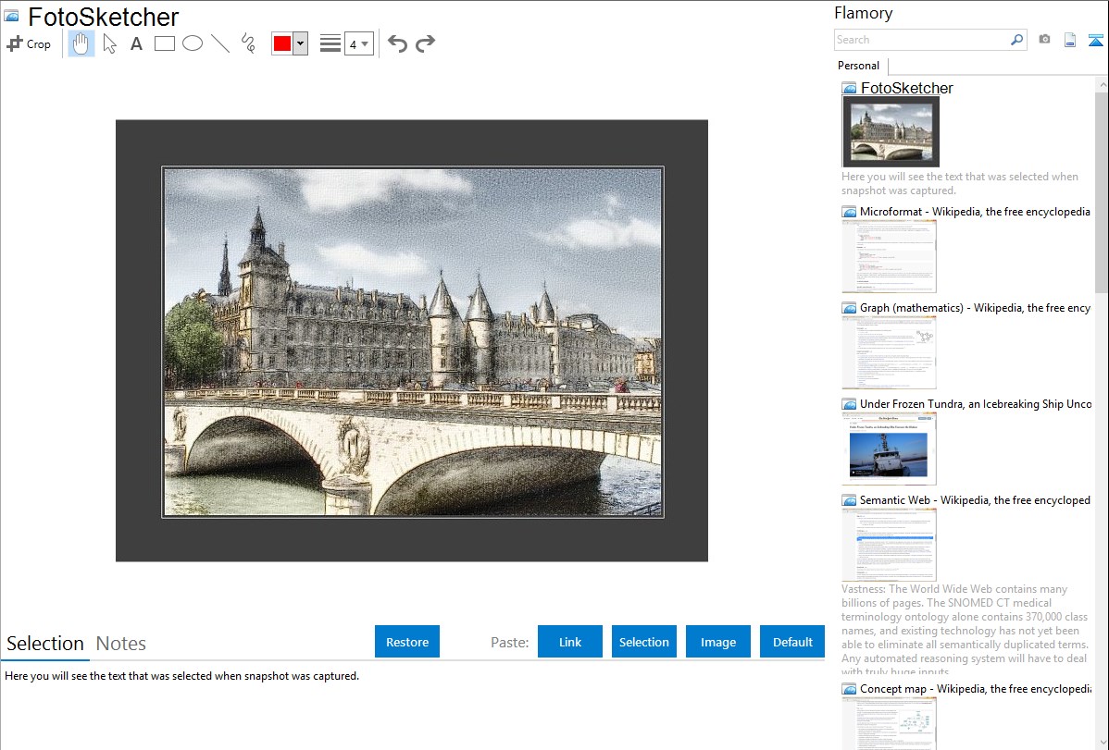Switch to the Notes tab
This screenshot has height=750, width=1109.
[x=121, y=644]
